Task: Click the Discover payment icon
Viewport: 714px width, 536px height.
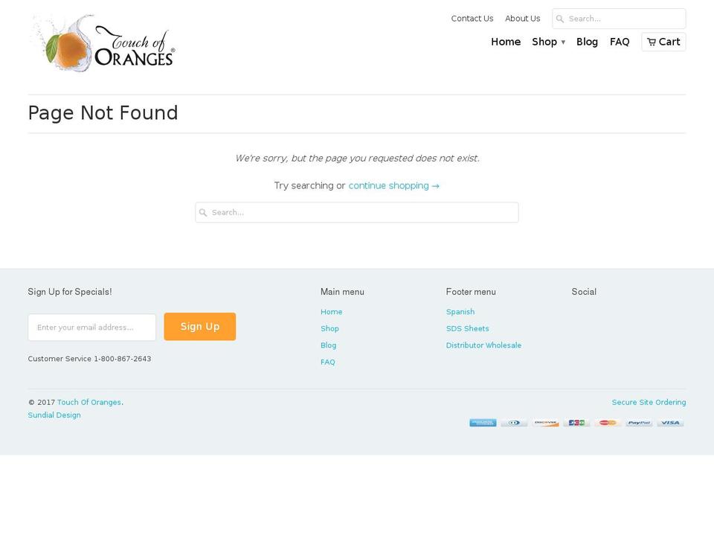Action: click(x=545, y=423)
